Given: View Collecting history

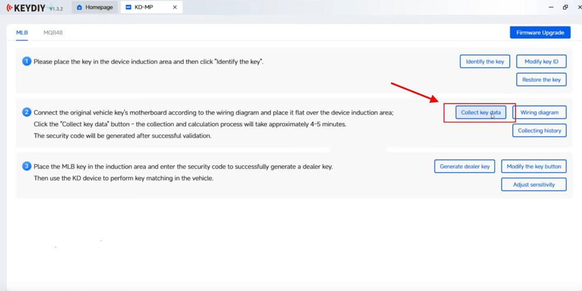Looking at the screenshot, I should click(x=539, y=131).
